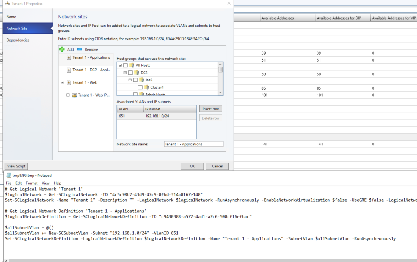Click the 51 value under Available Addresses for DIP

[319, 60]
